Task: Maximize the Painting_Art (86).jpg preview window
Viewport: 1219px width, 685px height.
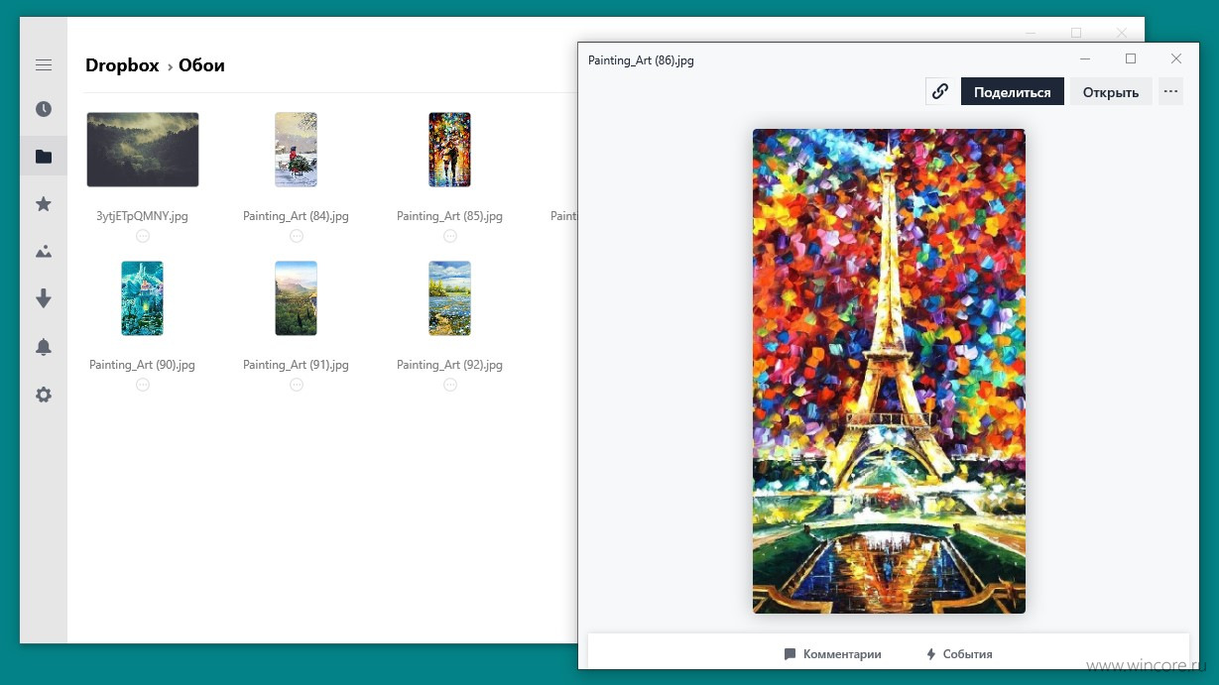Action: 1131,59
